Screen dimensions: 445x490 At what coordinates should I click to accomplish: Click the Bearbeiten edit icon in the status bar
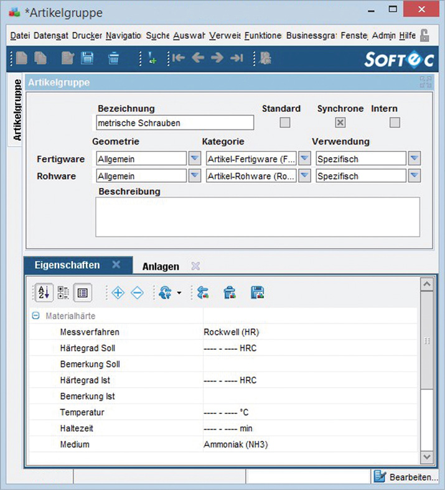click(x=380, y=477)
